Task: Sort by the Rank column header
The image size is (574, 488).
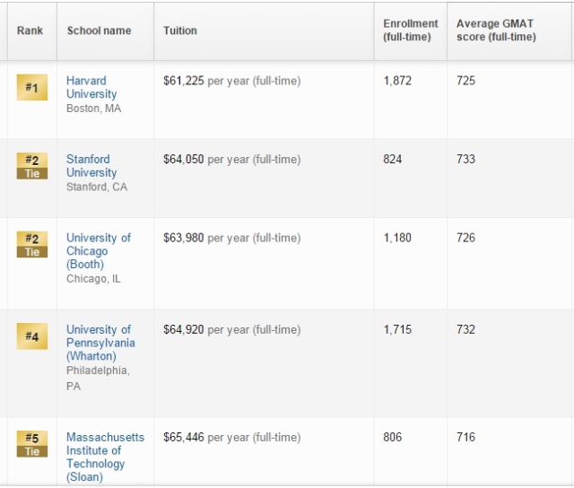Action: 30,30
